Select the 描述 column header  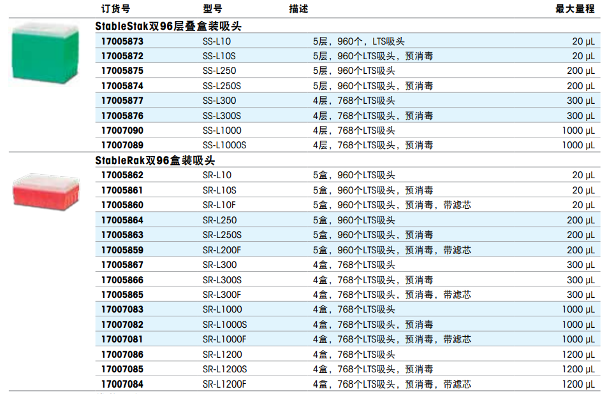click(298, 8)
